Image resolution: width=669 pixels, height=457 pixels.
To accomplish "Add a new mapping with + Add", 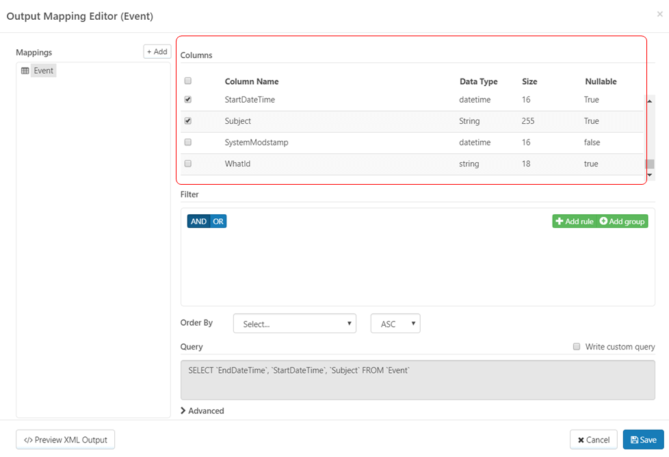I will pyautogui.click(x=157, y=51).
